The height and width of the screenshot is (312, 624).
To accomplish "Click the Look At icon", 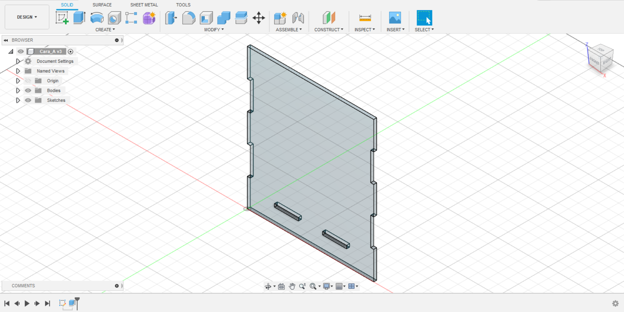I will tap(281, 286).
